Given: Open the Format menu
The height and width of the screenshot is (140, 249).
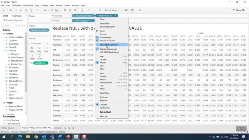Looking at the screenshot, I should pos(59,5).
